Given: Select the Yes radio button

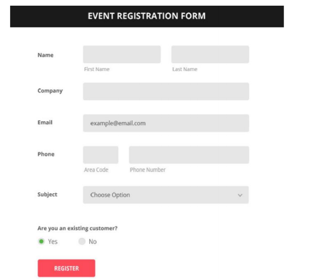Looking at the screenshot, I should pos(42,242).
